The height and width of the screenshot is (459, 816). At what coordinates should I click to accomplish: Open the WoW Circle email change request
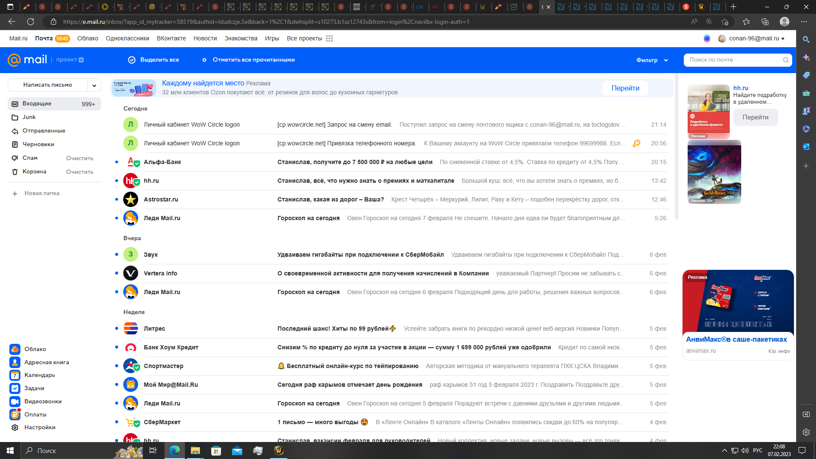(395, 125)
